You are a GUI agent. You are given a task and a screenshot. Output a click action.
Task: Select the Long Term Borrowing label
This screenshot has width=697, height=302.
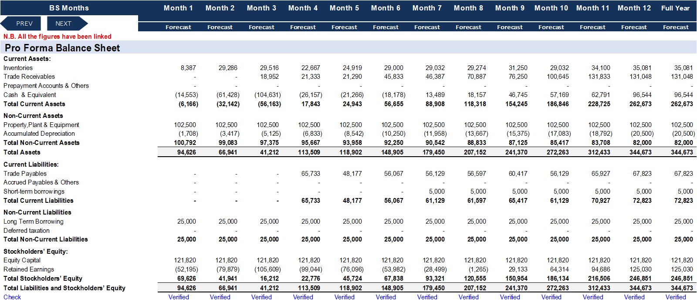(34, 221)
